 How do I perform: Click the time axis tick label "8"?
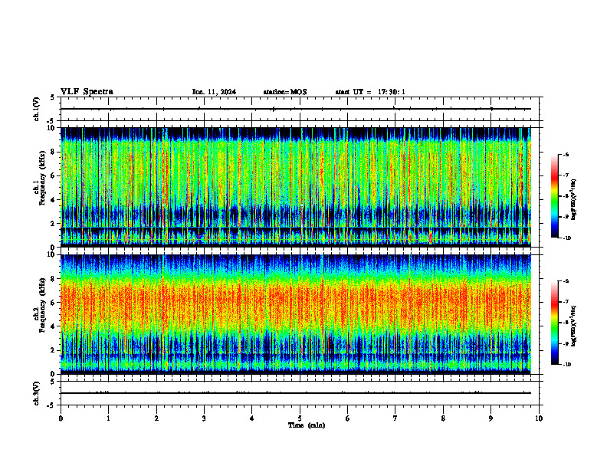443,418
